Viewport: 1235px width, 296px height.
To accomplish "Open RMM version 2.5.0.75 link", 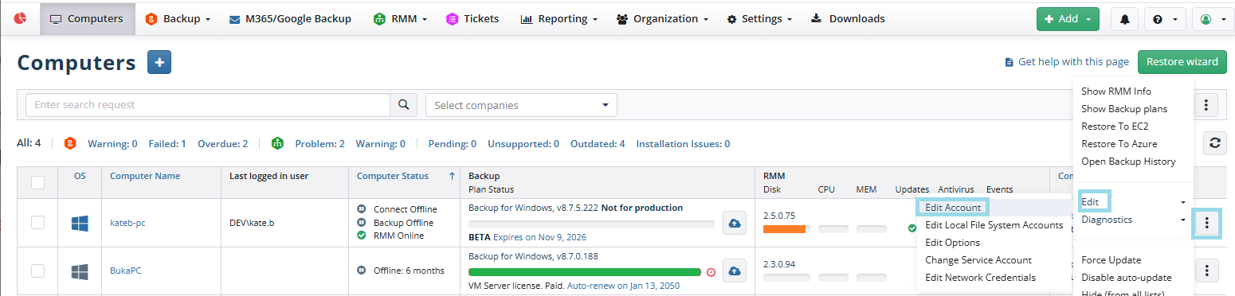I will click(x=780, y=216).
